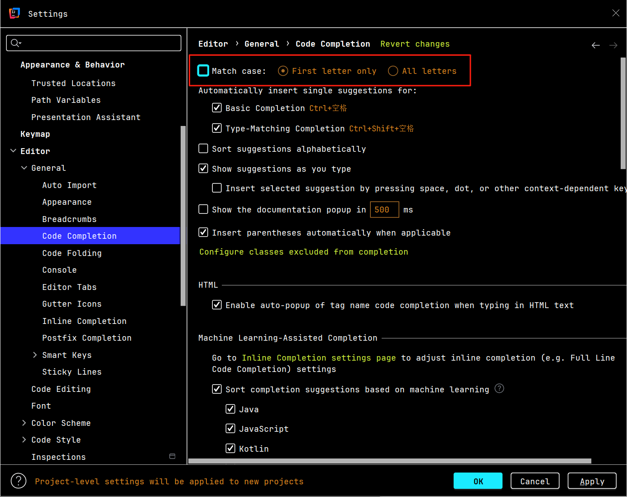Viewport: 627px width, 497px height.
Task: Click the search magnifier icon
Action: (x=15, y=43)
